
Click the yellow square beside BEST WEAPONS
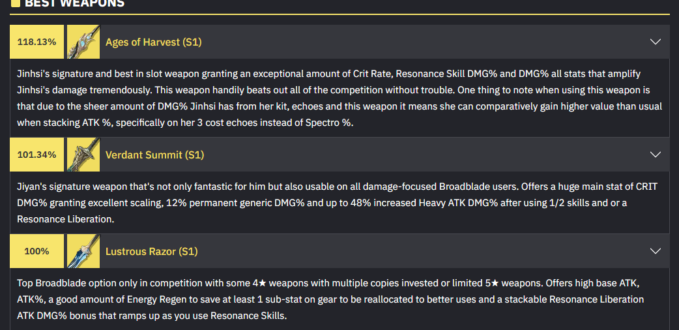pos(15,3)
